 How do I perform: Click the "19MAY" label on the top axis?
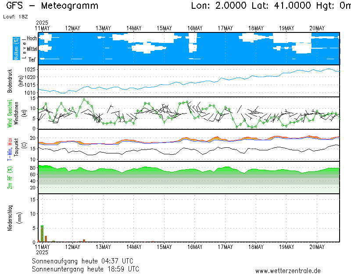click(287, 28)
